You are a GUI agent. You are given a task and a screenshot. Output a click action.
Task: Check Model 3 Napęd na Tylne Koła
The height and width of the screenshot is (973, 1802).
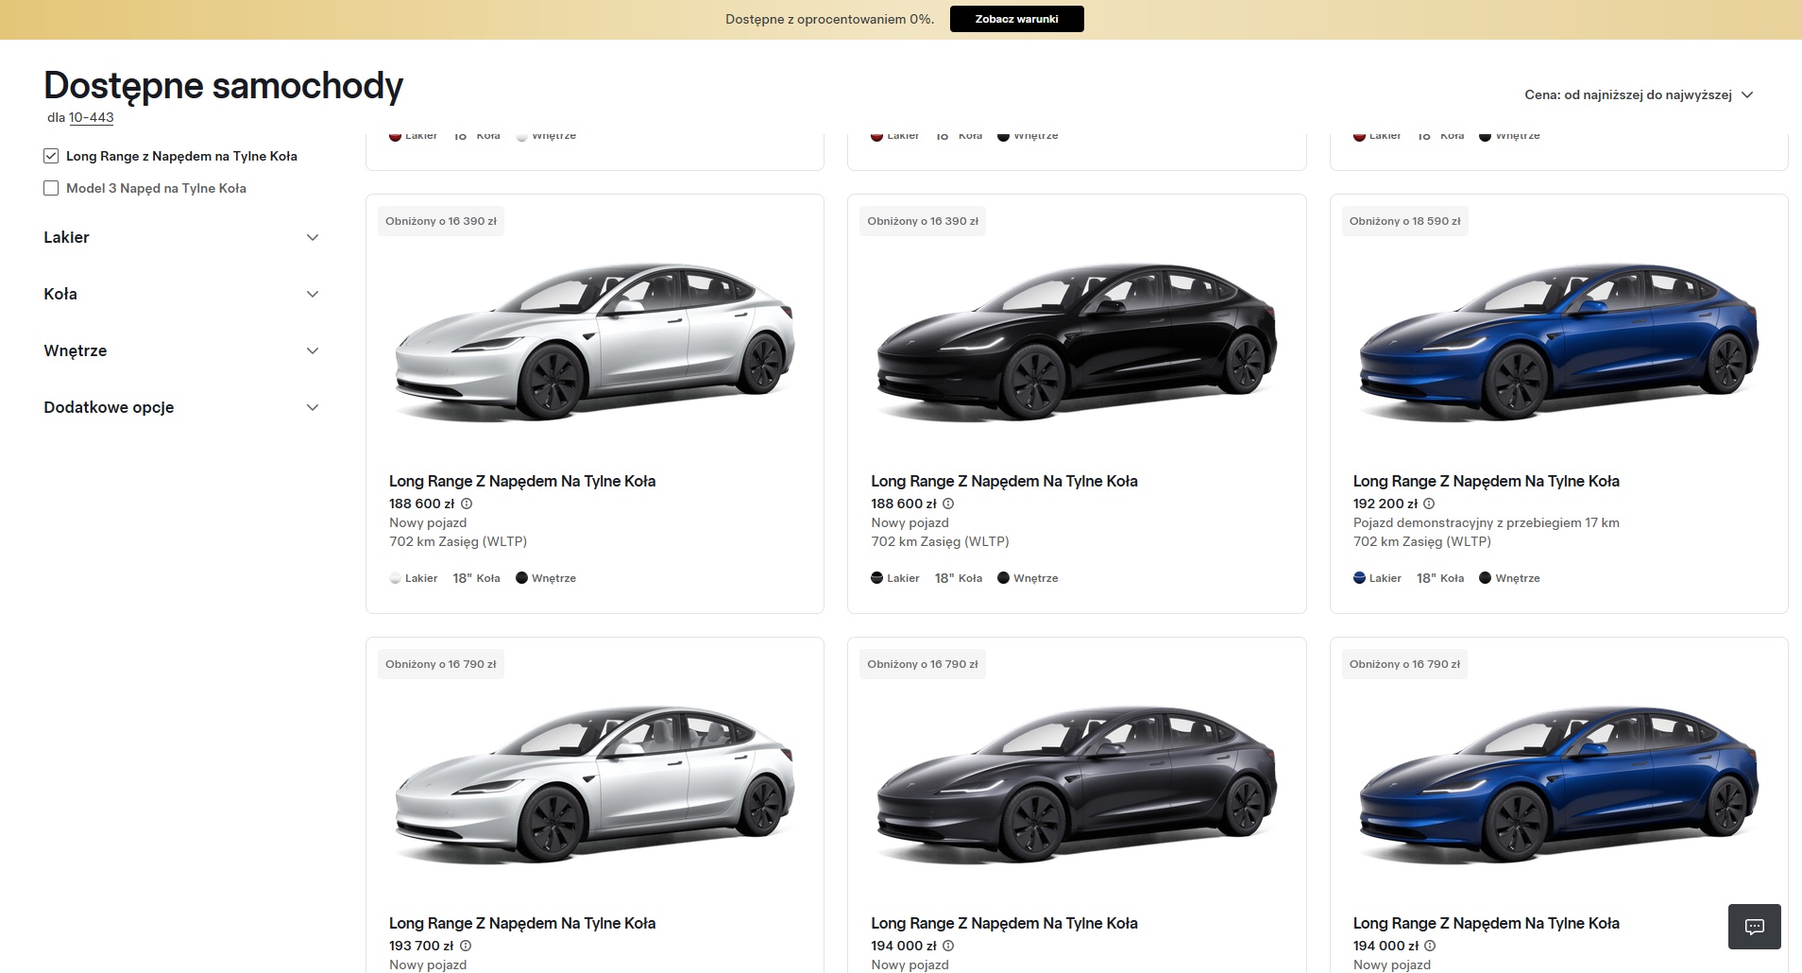pyautogui.click(x=51, y=188)
